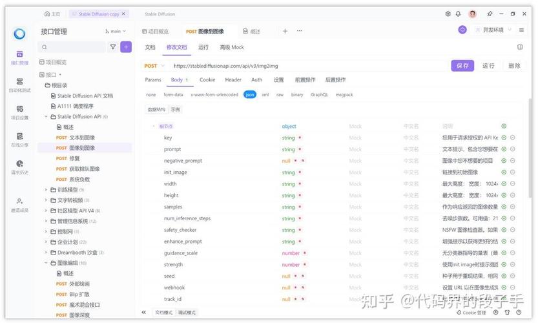The height and width of the screenshot is (323, 538).
Task: Switch to the 文档 tab
Action: click(150, 47)
